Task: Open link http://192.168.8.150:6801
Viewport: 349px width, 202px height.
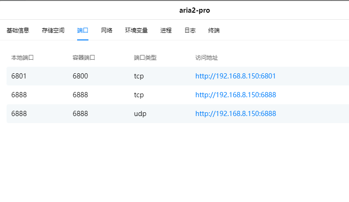Action: 235,76
